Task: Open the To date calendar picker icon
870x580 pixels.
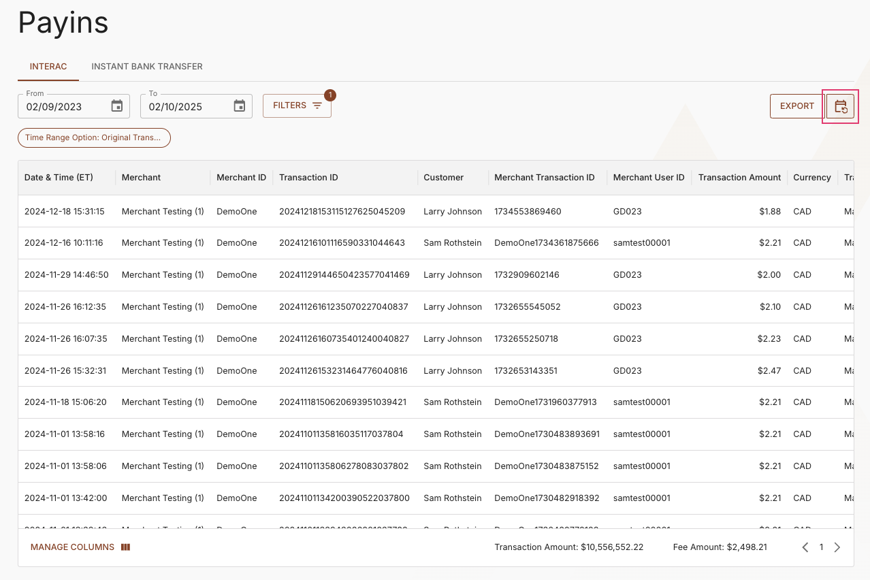Action: pyautogui.click(x=239, y=106)
